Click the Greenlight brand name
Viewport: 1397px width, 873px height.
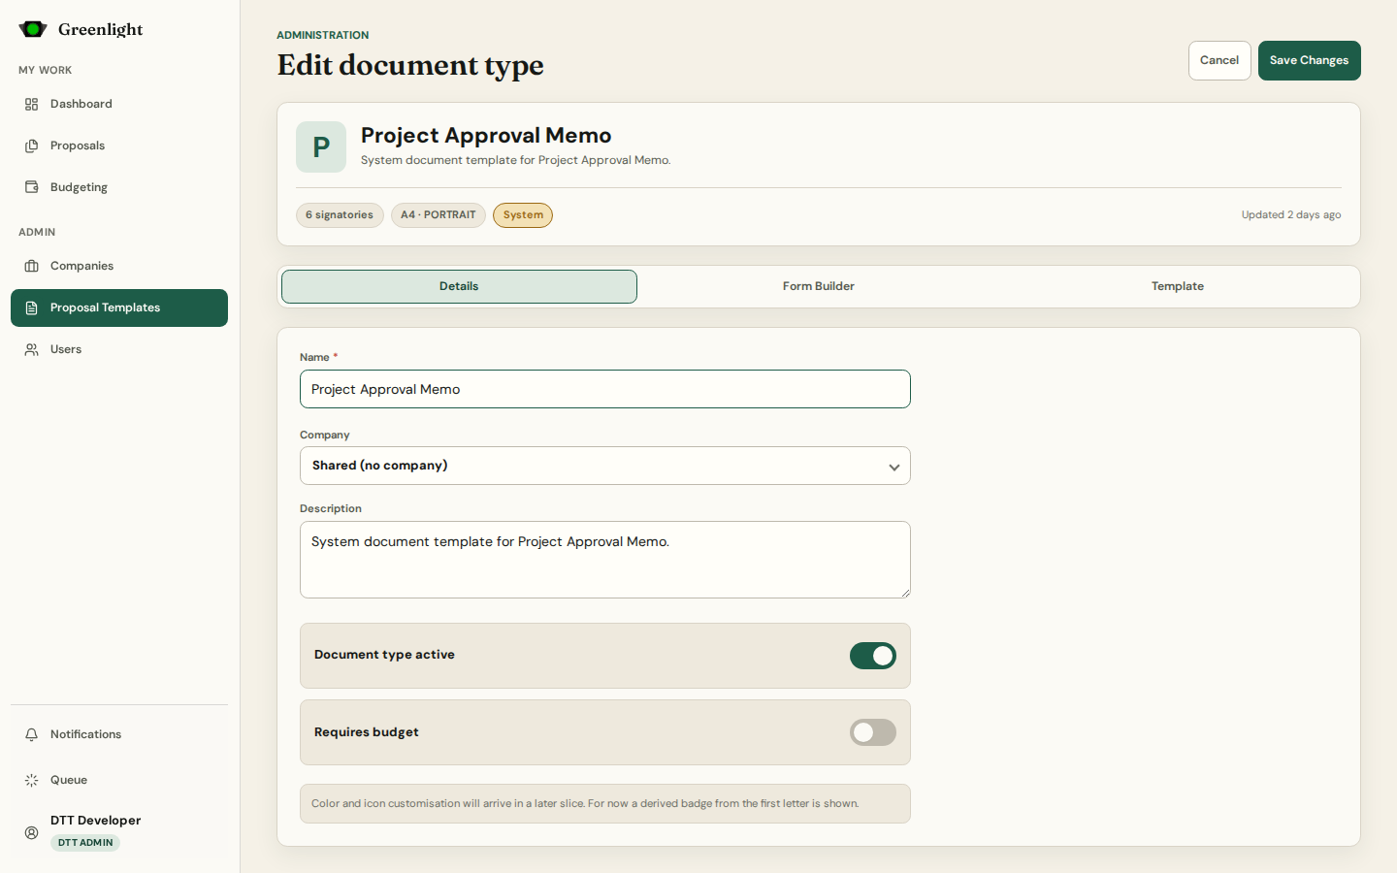click(x=101, y=29)
